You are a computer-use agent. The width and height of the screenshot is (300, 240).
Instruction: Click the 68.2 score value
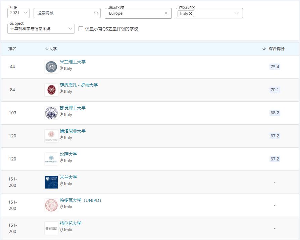[275, 113]
